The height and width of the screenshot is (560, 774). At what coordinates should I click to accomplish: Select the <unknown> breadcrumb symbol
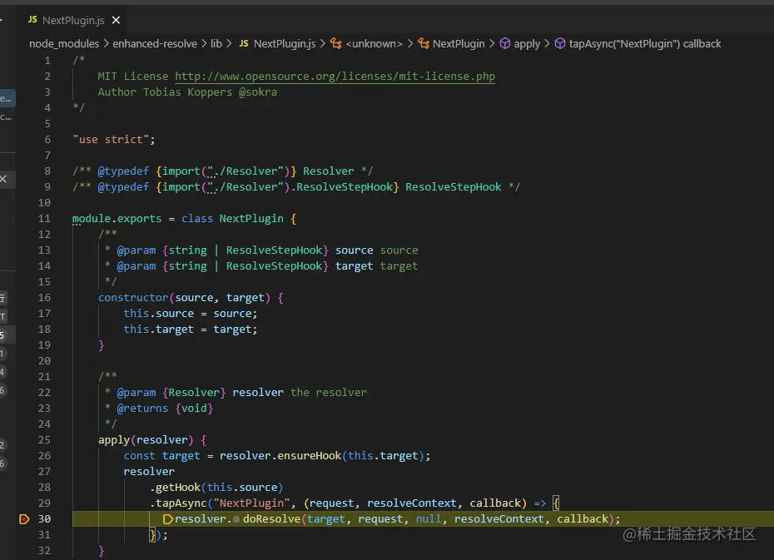[x=374, y=44]
